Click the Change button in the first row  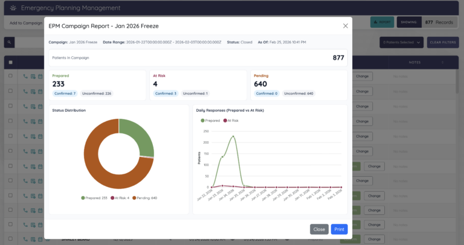click(x=362, y=77)
